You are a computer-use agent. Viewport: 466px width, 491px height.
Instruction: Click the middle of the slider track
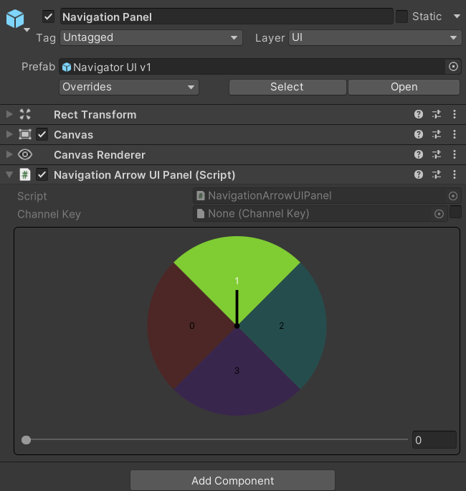click(x=214, y=439)
